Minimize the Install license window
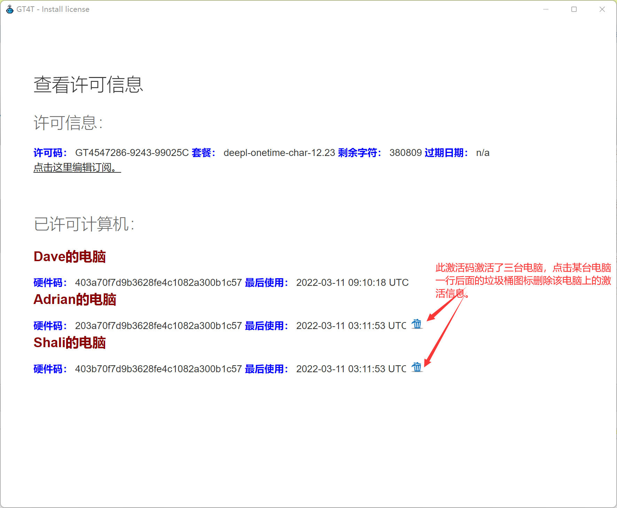Screen dimensions: 617x508 [546, 9]
